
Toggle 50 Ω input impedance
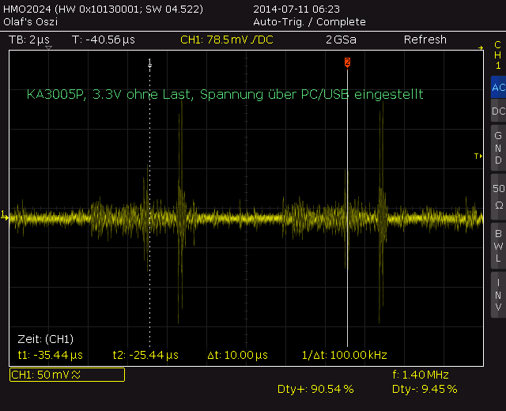coord(498,197)
